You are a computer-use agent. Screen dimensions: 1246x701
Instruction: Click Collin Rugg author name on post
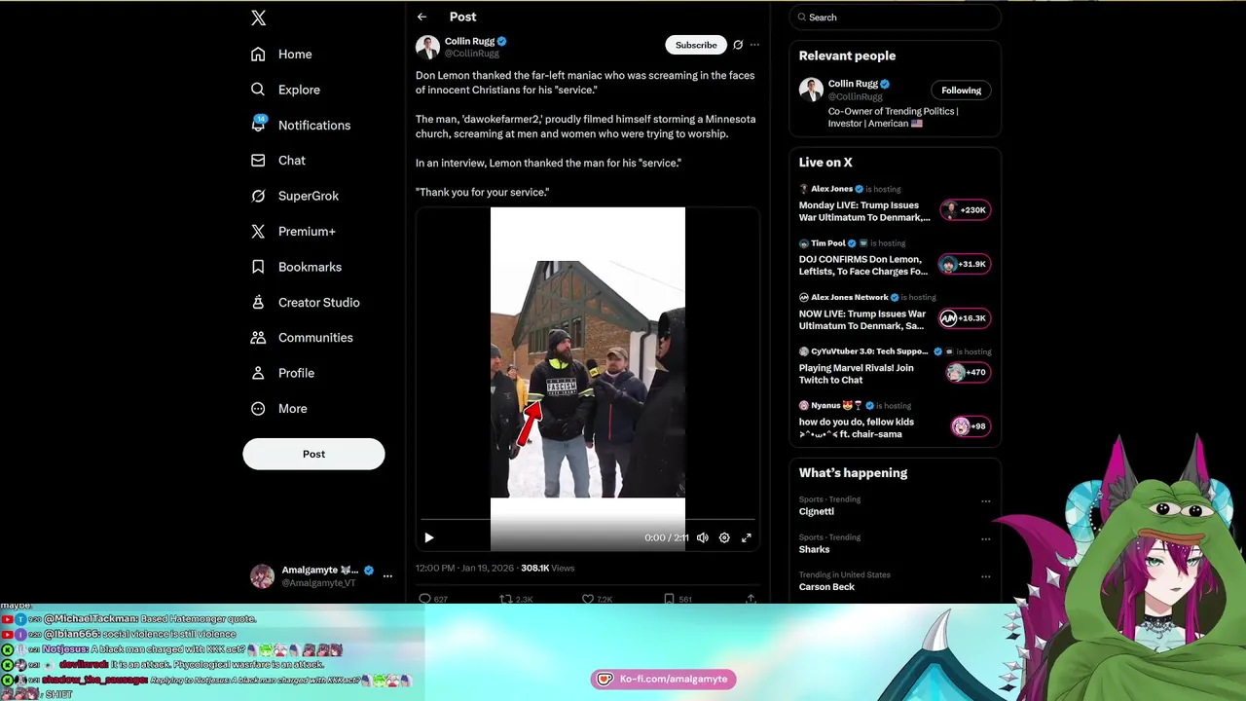point(469,41)
